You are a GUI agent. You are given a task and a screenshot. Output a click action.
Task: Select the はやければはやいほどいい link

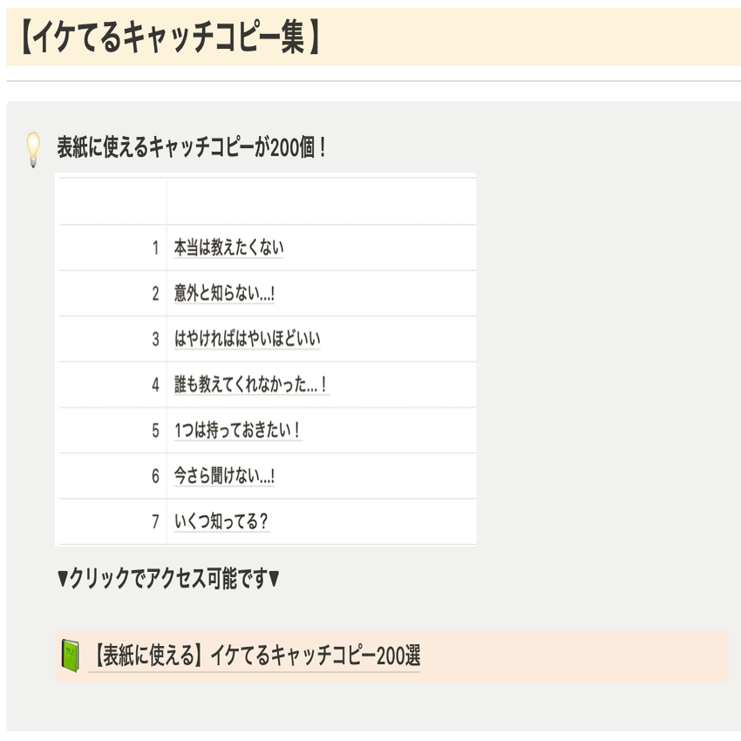pyautogui.click(x=248, y=339)
